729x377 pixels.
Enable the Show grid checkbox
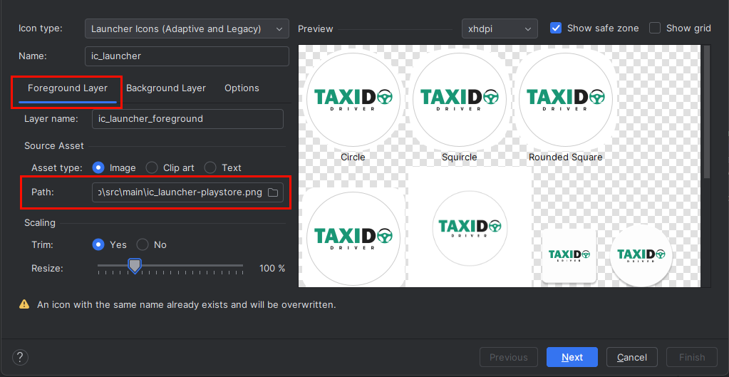coord(656,29)
